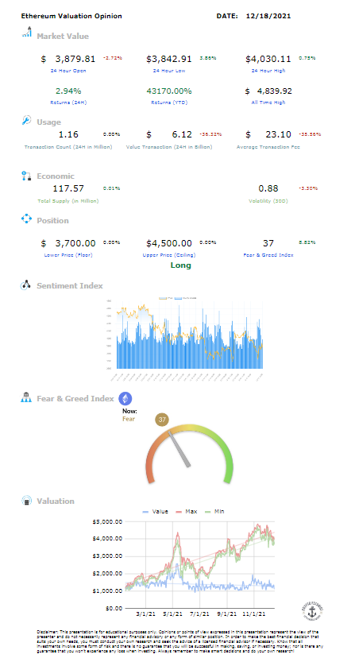Viewport: 355px width, 666px height.
Task: Click the Economic section icon
Action: 26,176
